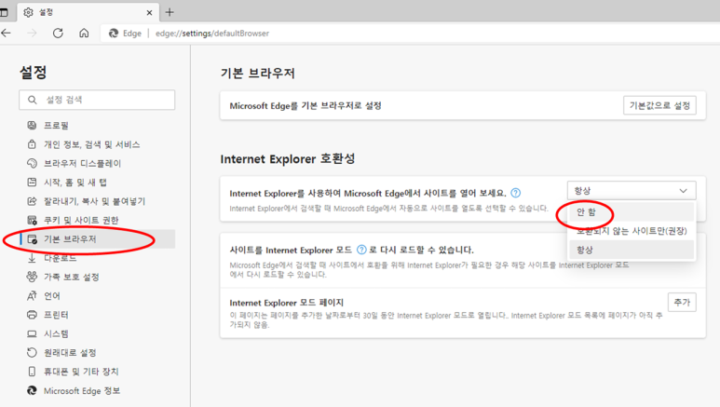The height and width of the screenshot is (407, 720).
Task: Click the Internet Explorer 호환성 heading
Action: pos(288,159)
